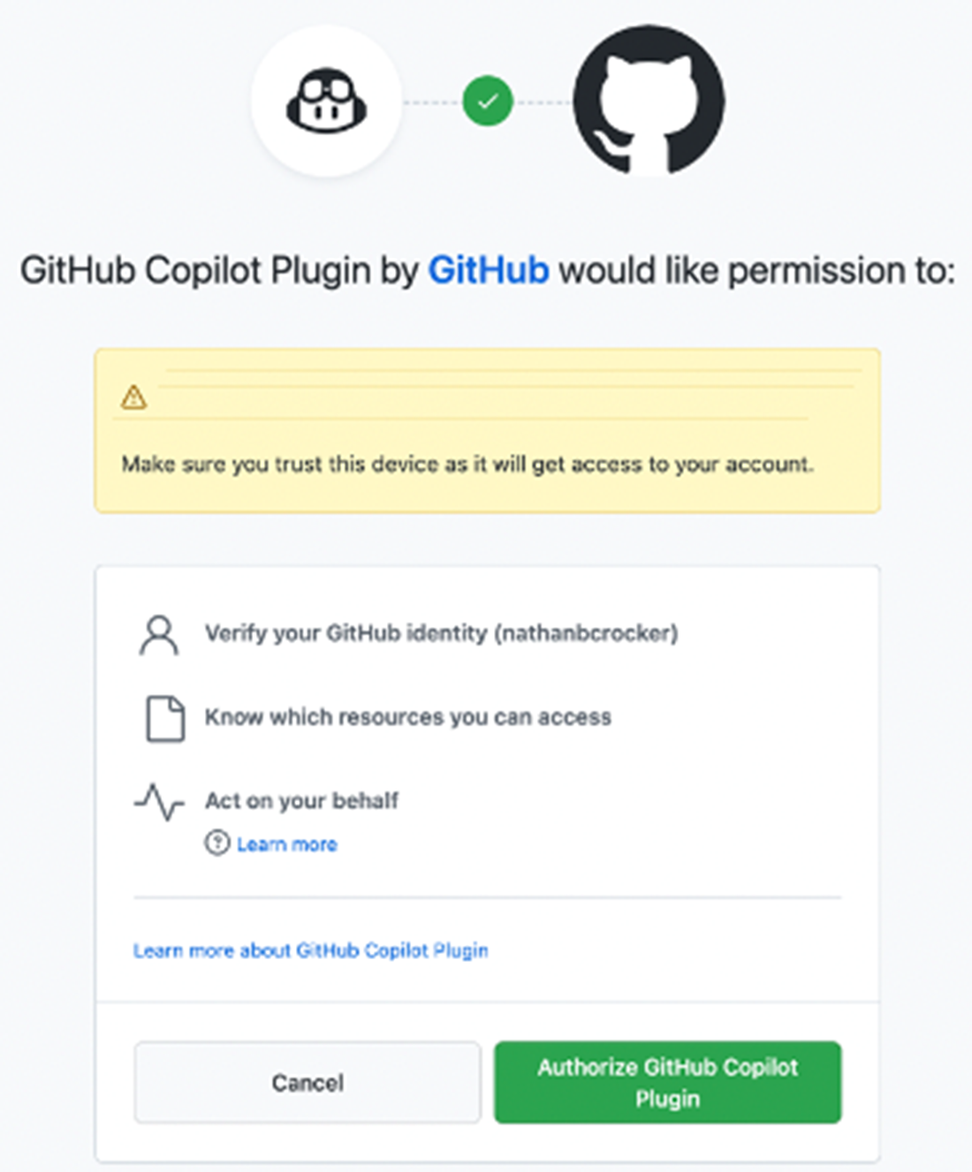
Task: Open Learn more about GitHub Copilot Plugin link
Action: point(310,950)
